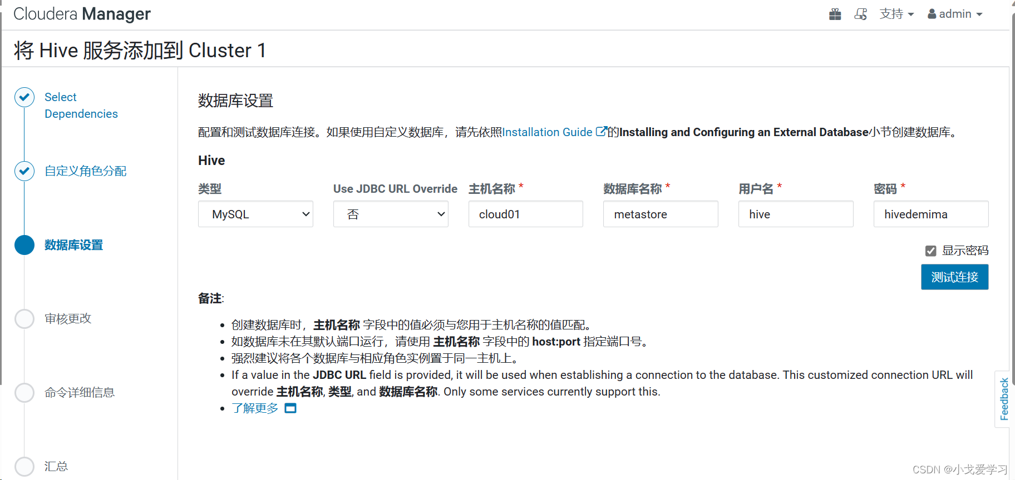Select the 命令详细信息 step label

tap(80, 393)
